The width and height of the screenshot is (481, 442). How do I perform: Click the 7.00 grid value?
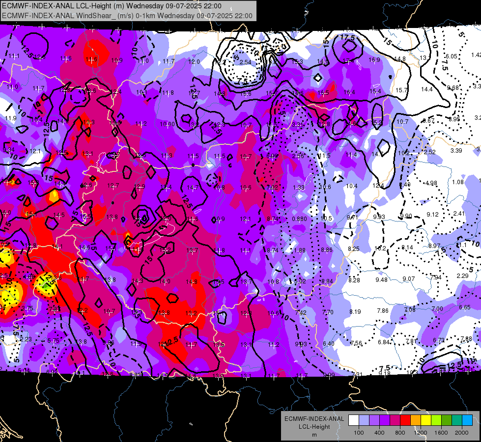pyautogui.click(x=437, y=308)
